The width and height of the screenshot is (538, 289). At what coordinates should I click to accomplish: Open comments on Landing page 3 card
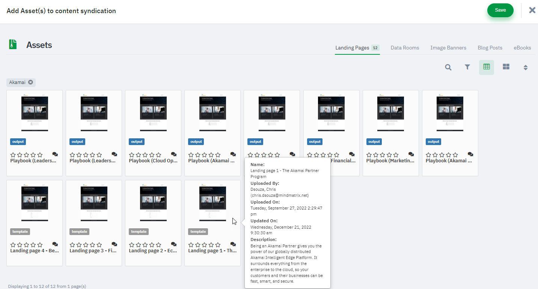tap(115, 244)
